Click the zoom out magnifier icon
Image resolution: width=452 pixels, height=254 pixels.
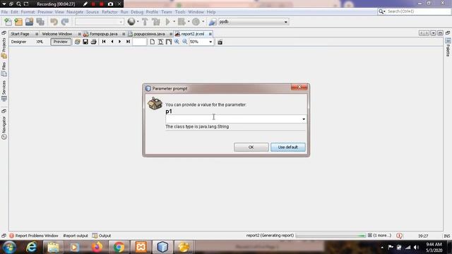(184, 42)
